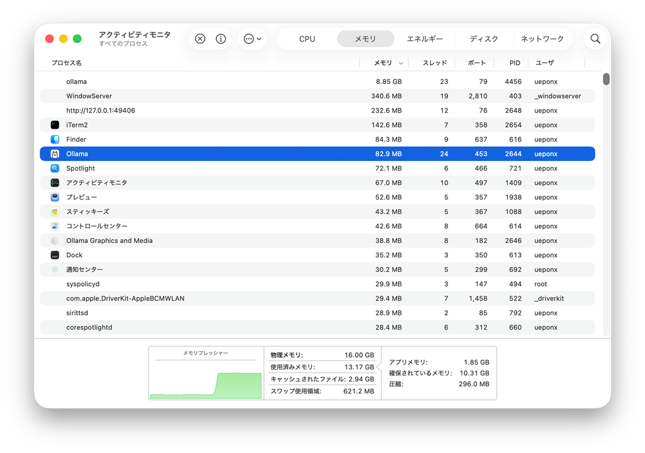Switch to the エネルギー tab
This screenshot has height=453, width=645.
point(425,39)
